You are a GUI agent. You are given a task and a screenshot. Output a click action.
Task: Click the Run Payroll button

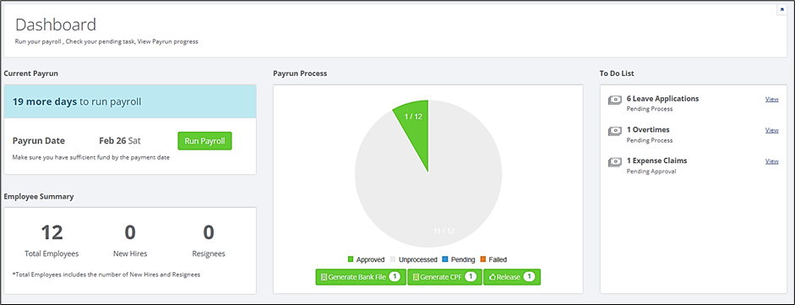click(204, 141)
